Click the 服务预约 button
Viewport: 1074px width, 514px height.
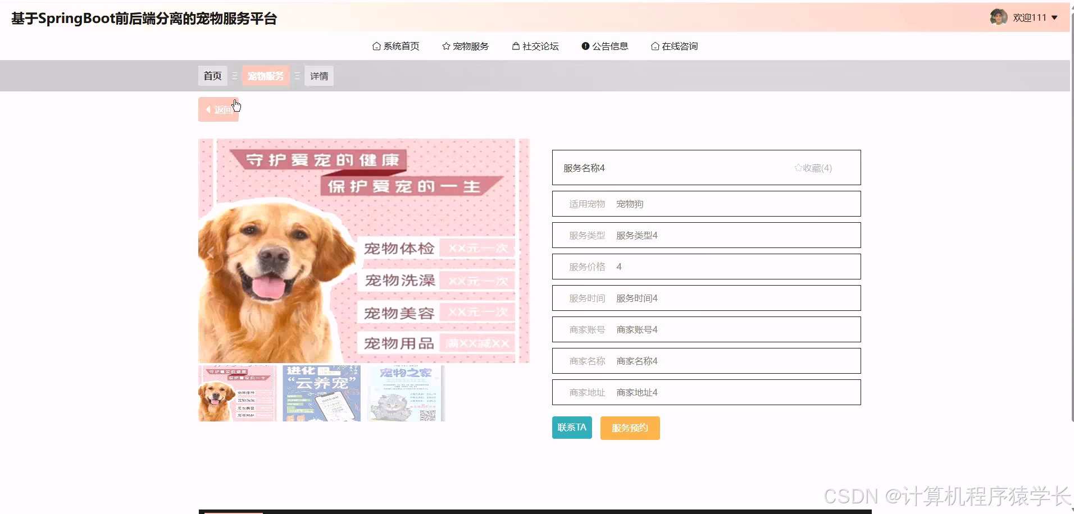pyautogui.click(x=630, y=428)
